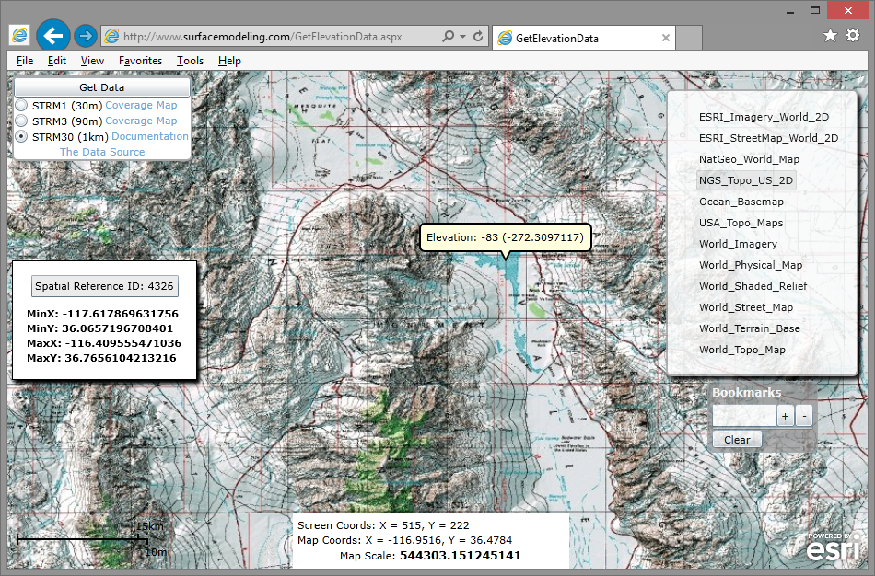Refresh the page with the reload icon
875x576 pixels.
(478, 36)
